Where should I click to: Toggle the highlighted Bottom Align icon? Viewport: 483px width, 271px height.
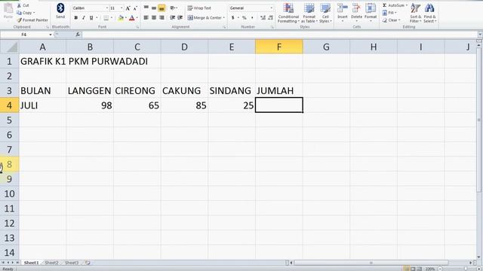tap(162, 8)
